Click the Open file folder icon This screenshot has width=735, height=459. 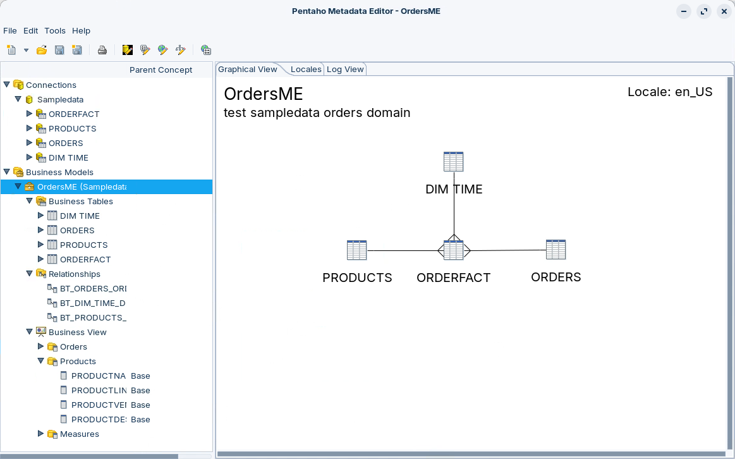coord(42,50)
